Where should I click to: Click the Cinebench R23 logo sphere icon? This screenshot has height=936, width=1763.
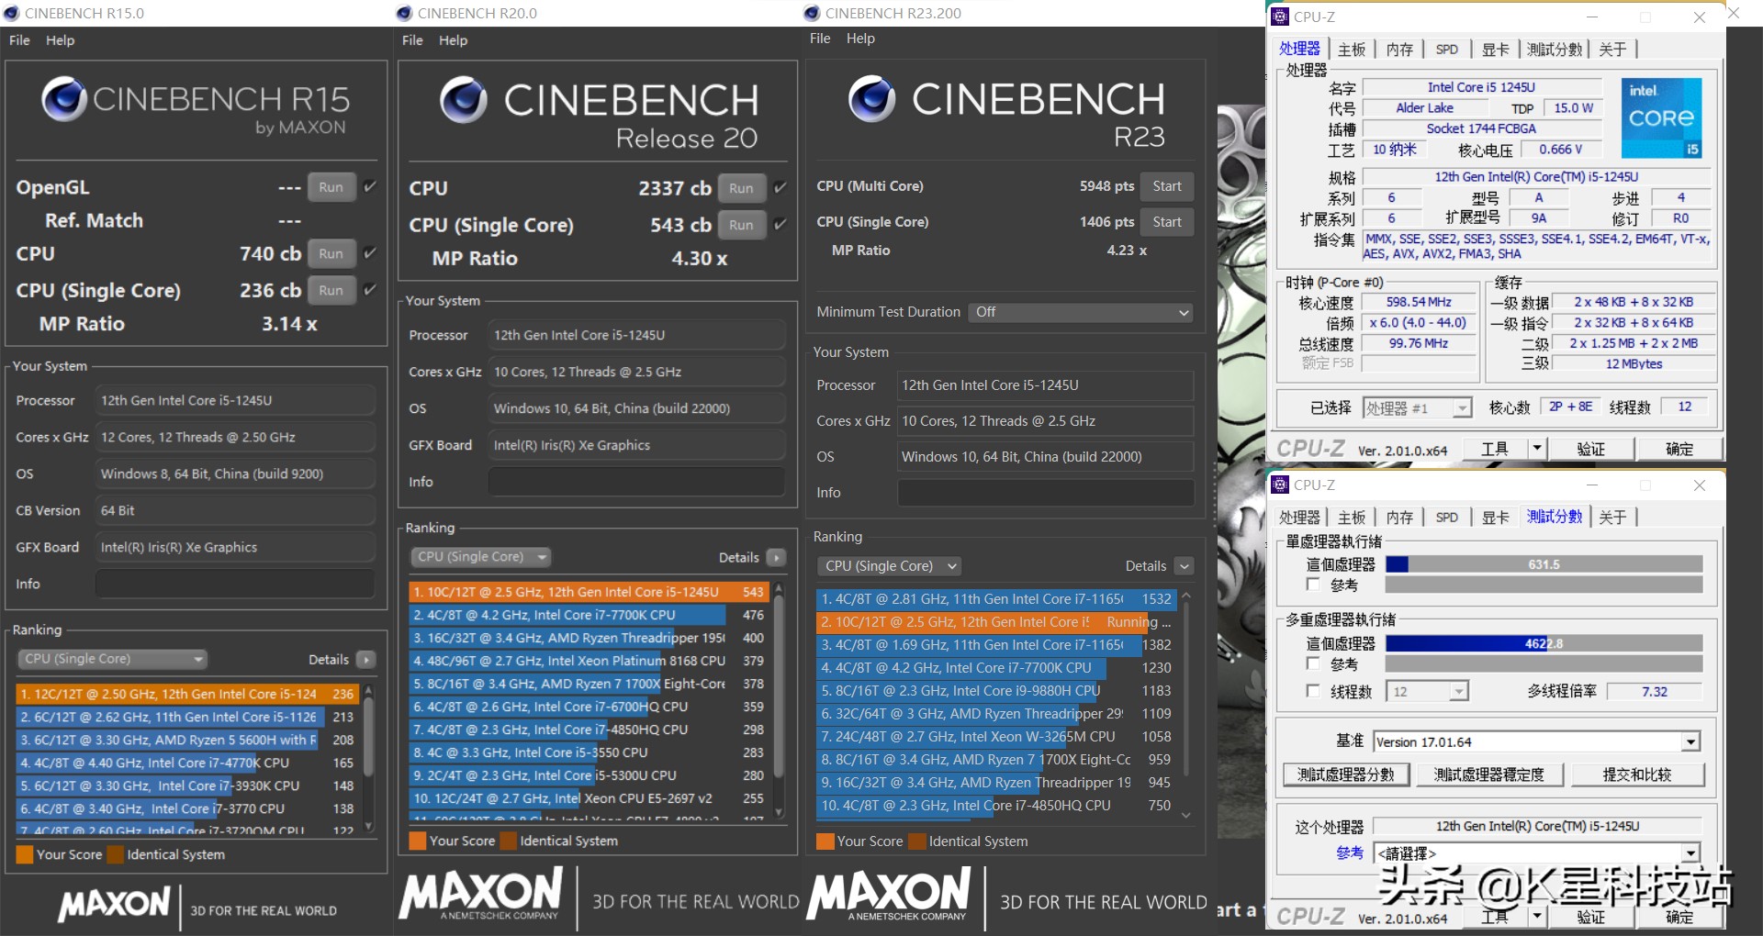coord(870,99)
